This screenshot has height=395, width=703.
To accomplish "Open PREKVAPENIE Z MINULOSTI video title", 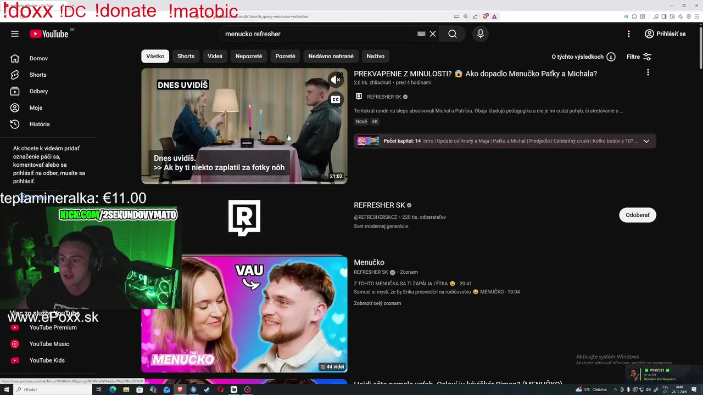I will [475, 74].
